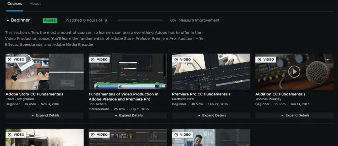The height and width of the screenshot is (146, 338).
Task: Open more options on Audition CC card
Action: click(x=327, y=60)
